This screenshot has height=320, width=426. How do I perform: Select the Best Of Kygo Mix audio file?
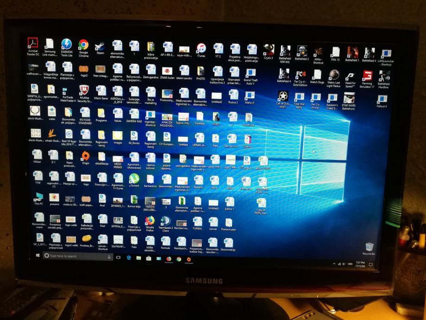69,137
